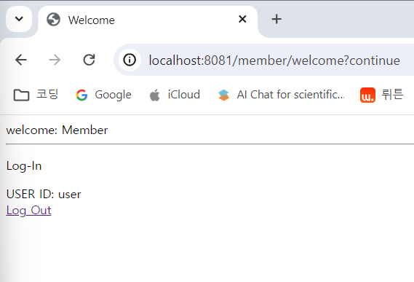Open the 코딩 bookmarks folder
Image resolution: width=414 pixels, height=282 pixels.
(36, 95)
